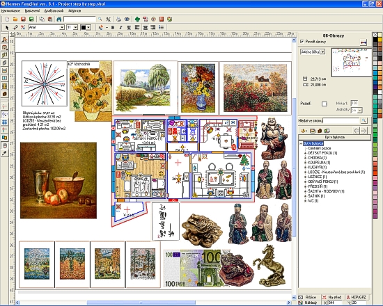Click the green floppy save icon
The width and height of the screenshot is (383, 306).
[31, 19]
